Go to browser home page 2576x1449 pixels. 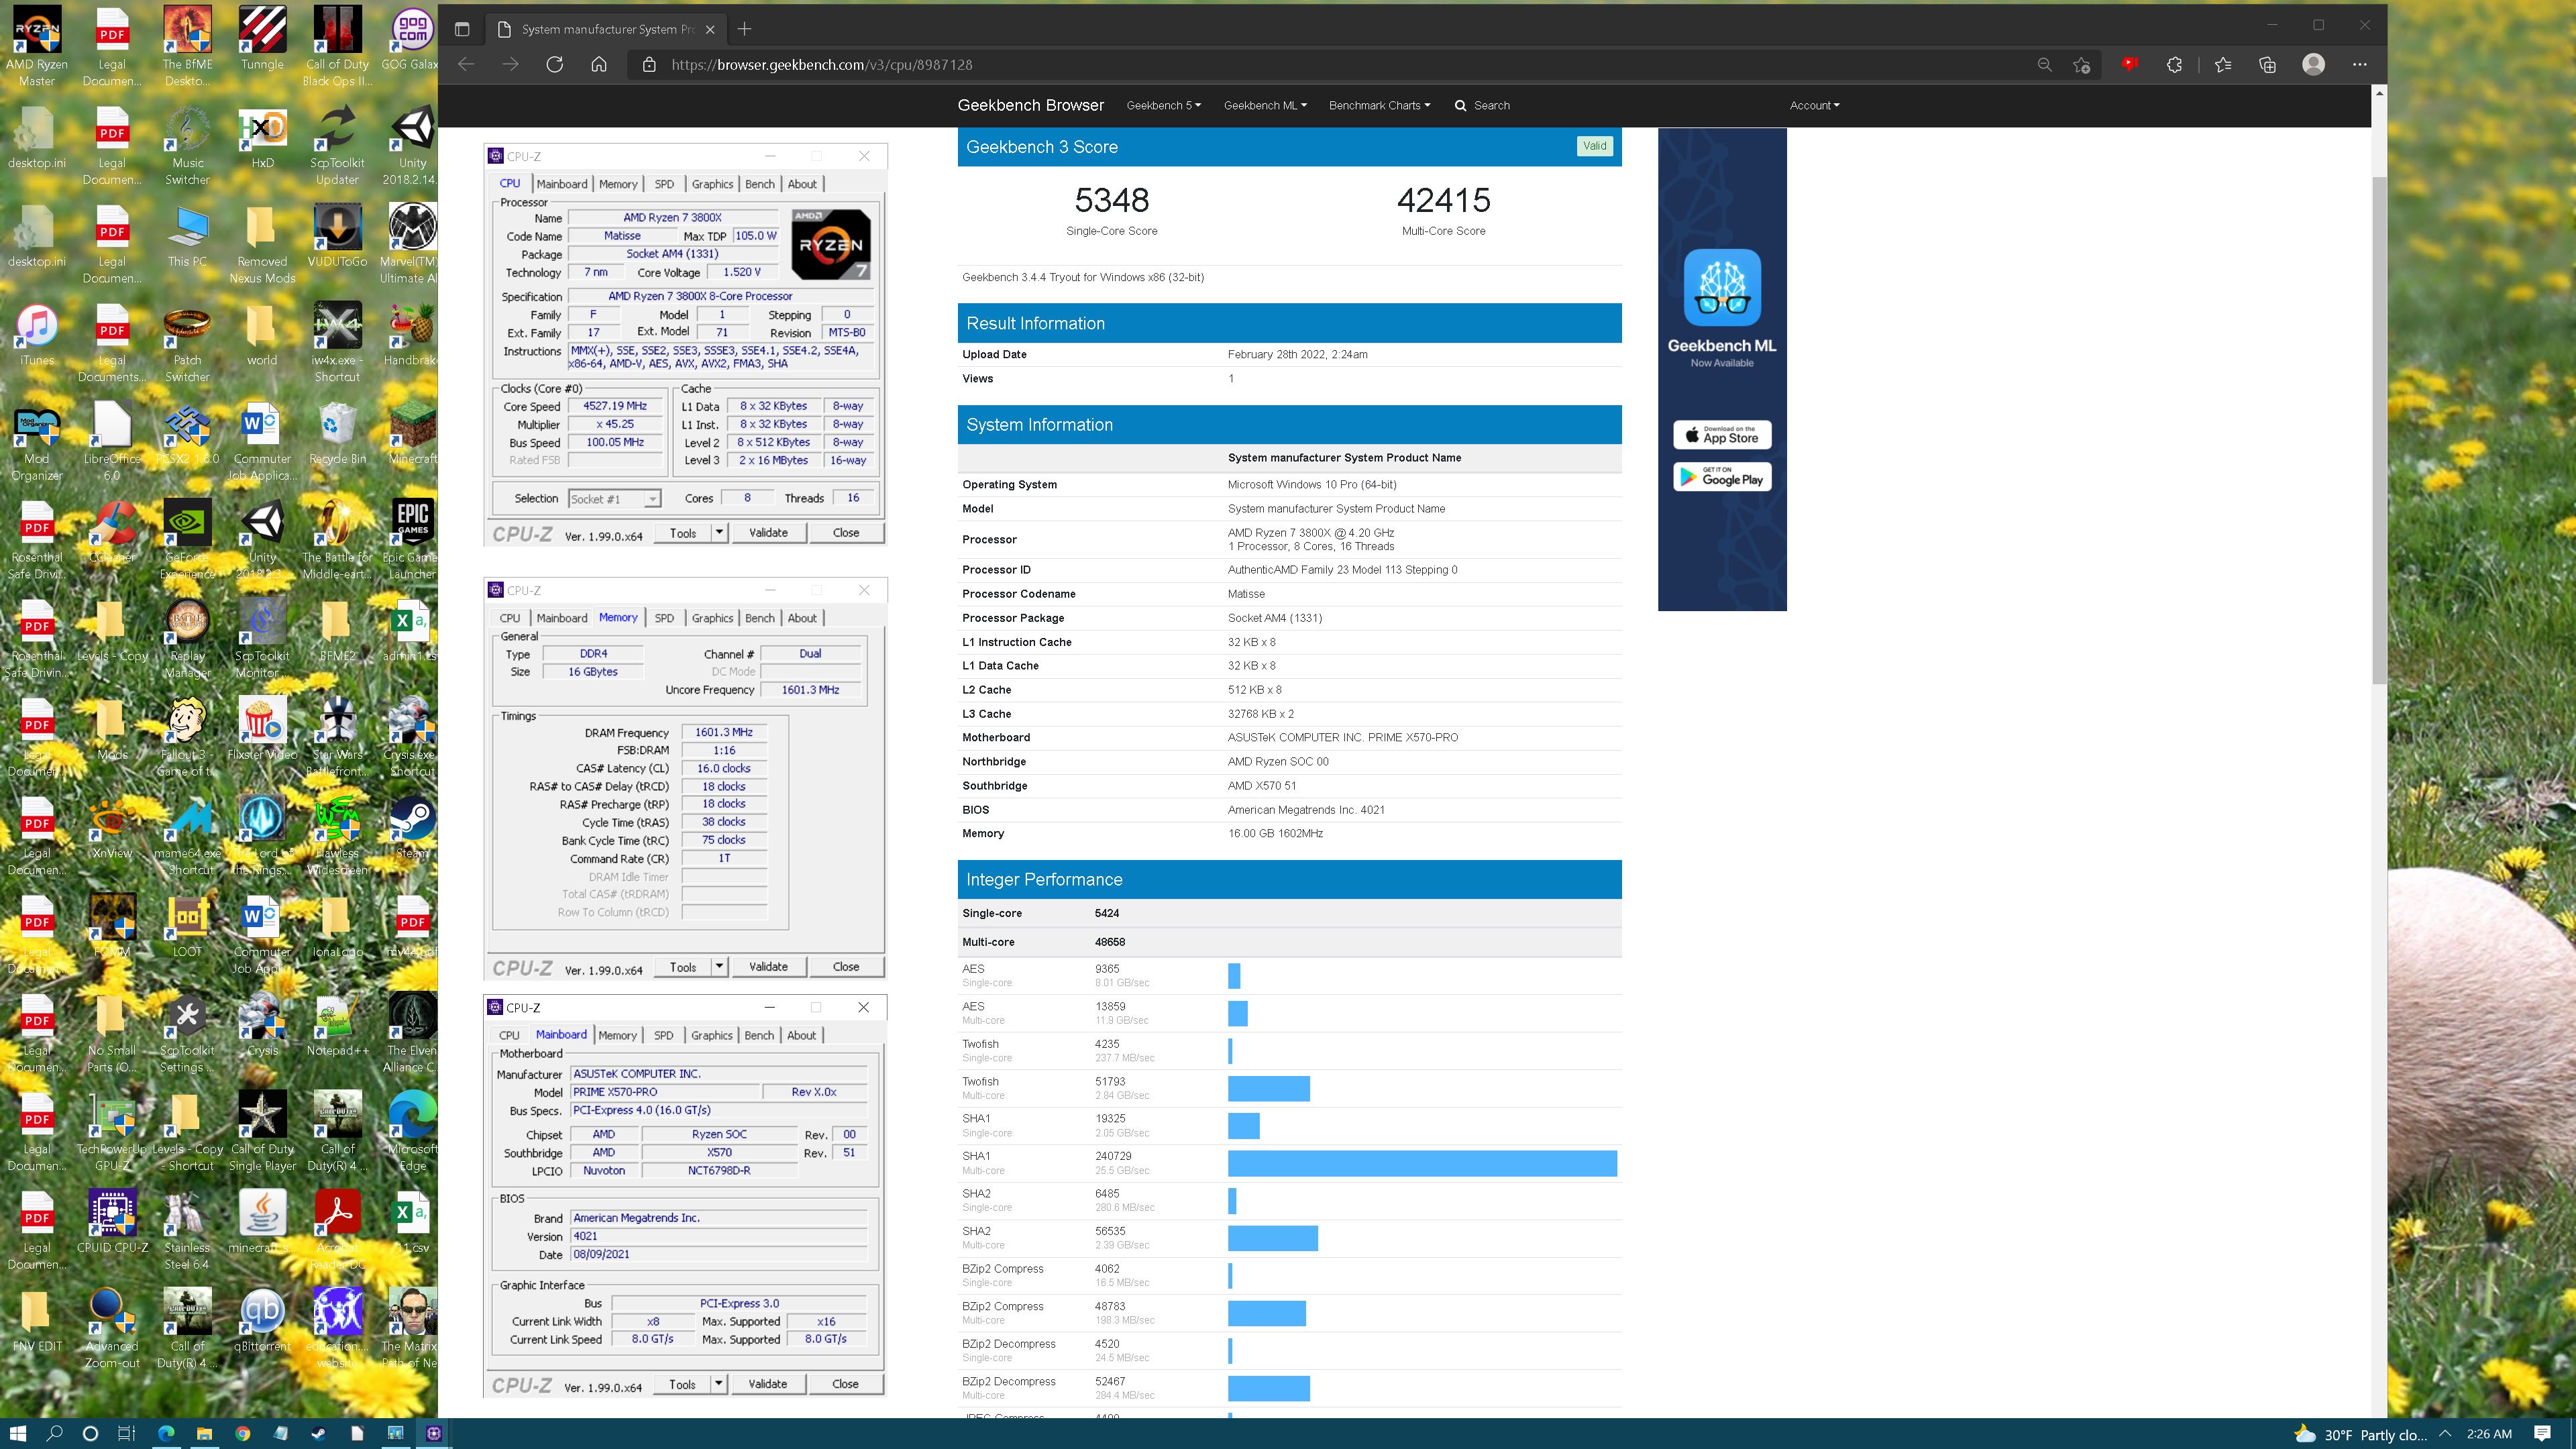(x=598, y=64)
